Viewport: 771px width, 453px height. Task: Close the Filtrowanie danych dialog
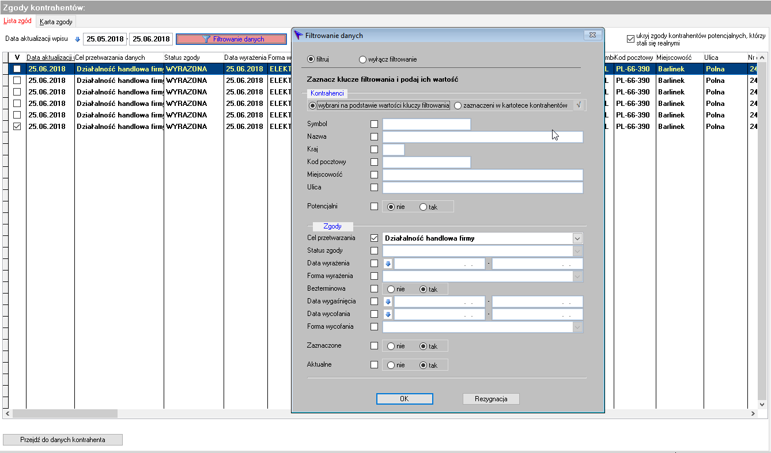[592, 36]
